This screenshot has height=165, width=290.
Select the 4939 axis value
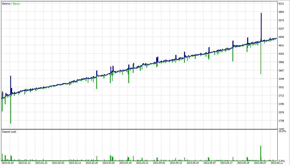point(281,37)
